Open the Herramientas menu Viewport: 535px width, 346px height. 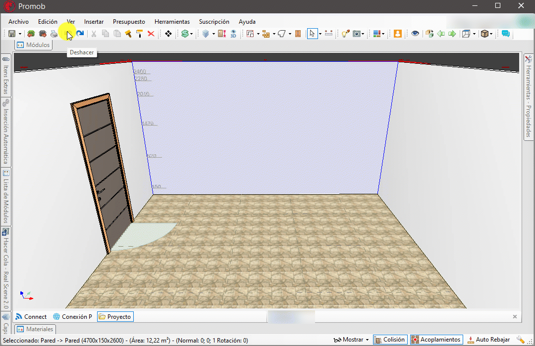[x=172, y=21]
